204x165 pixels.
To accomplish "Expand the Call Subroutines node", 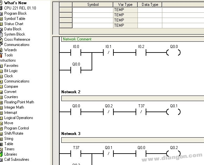I will 16,159.
